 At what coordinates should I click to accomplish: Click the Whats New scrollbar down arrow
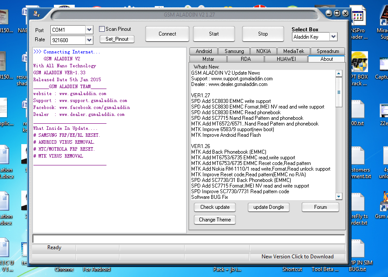(339, 197)
